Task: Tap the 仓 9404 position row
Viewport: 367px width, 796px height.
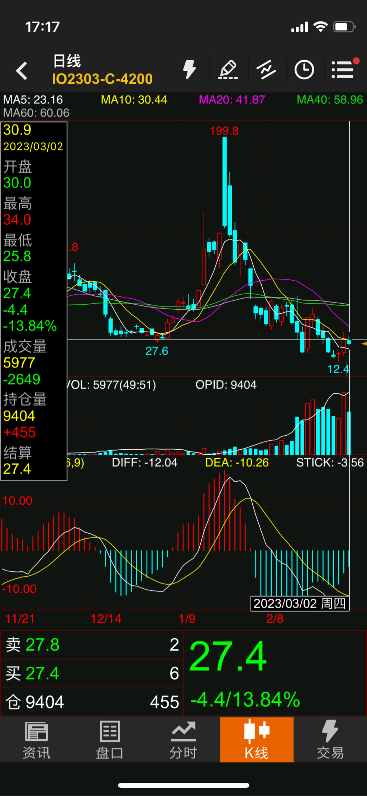Action: pyautogui.click(x=92, y=702)
